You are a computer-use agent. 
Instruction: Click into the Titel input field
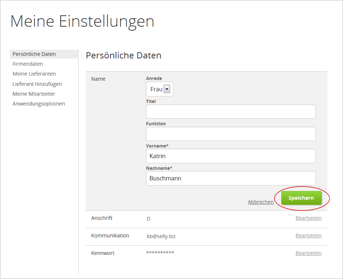230,112
